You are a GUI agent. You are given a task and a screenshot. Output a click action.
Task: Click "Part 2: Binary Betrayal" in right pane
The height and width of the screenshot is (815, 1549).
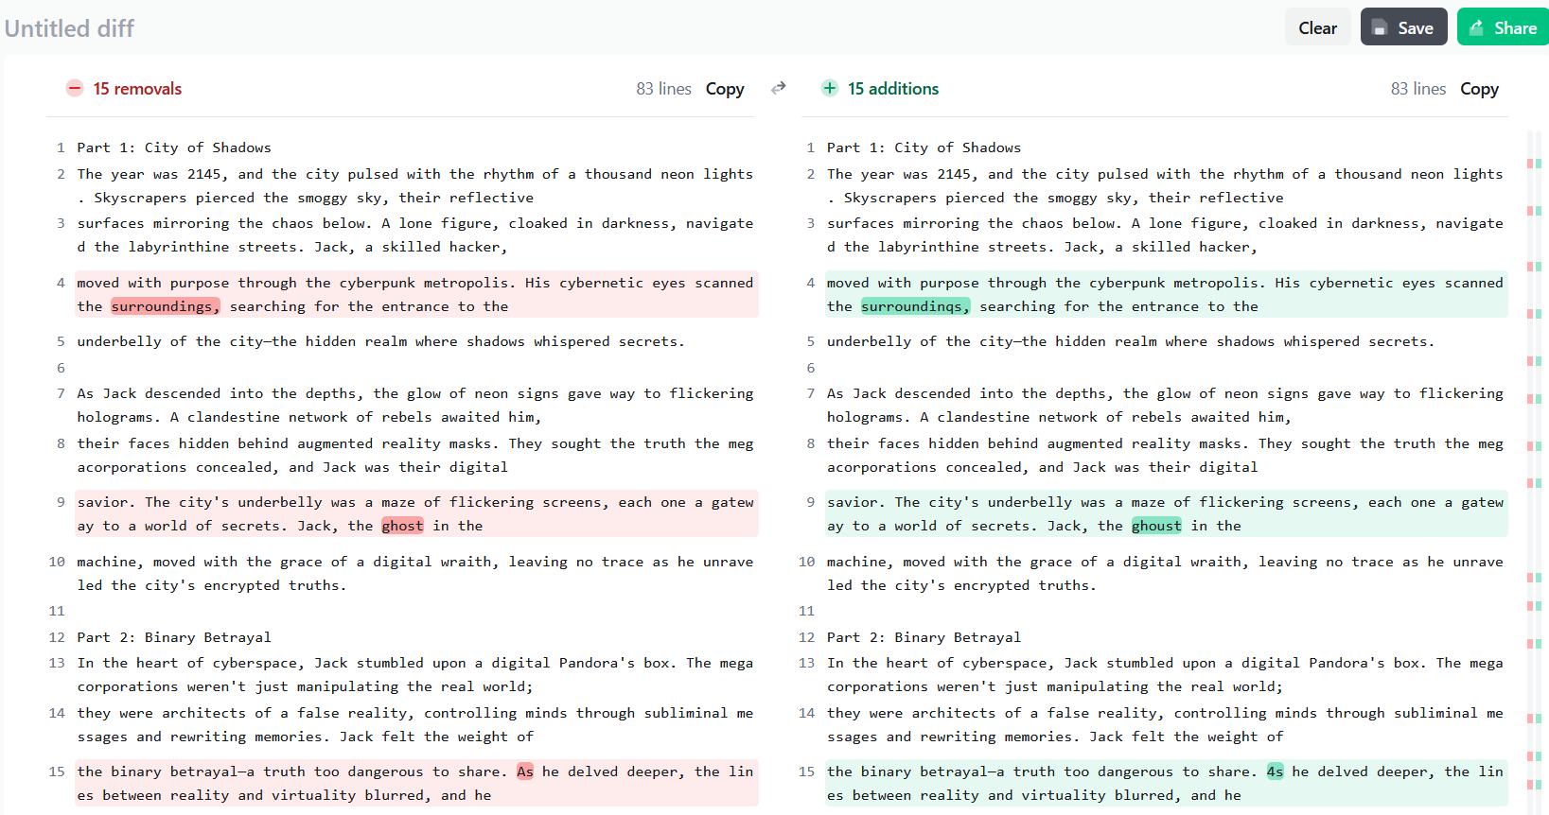(923, 637)
